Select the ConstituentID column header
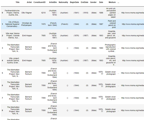The width and height of the screenshot is (144, 120). click(39, 2)
